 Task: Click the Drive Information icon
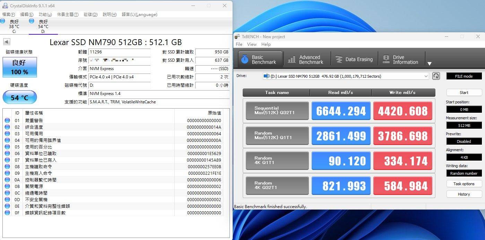[386, 59]
